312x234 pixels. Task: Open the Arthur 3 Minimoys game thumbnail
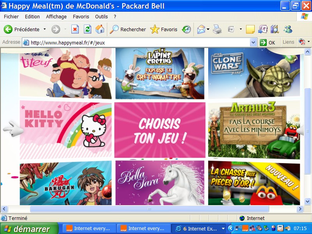[254, 130]
